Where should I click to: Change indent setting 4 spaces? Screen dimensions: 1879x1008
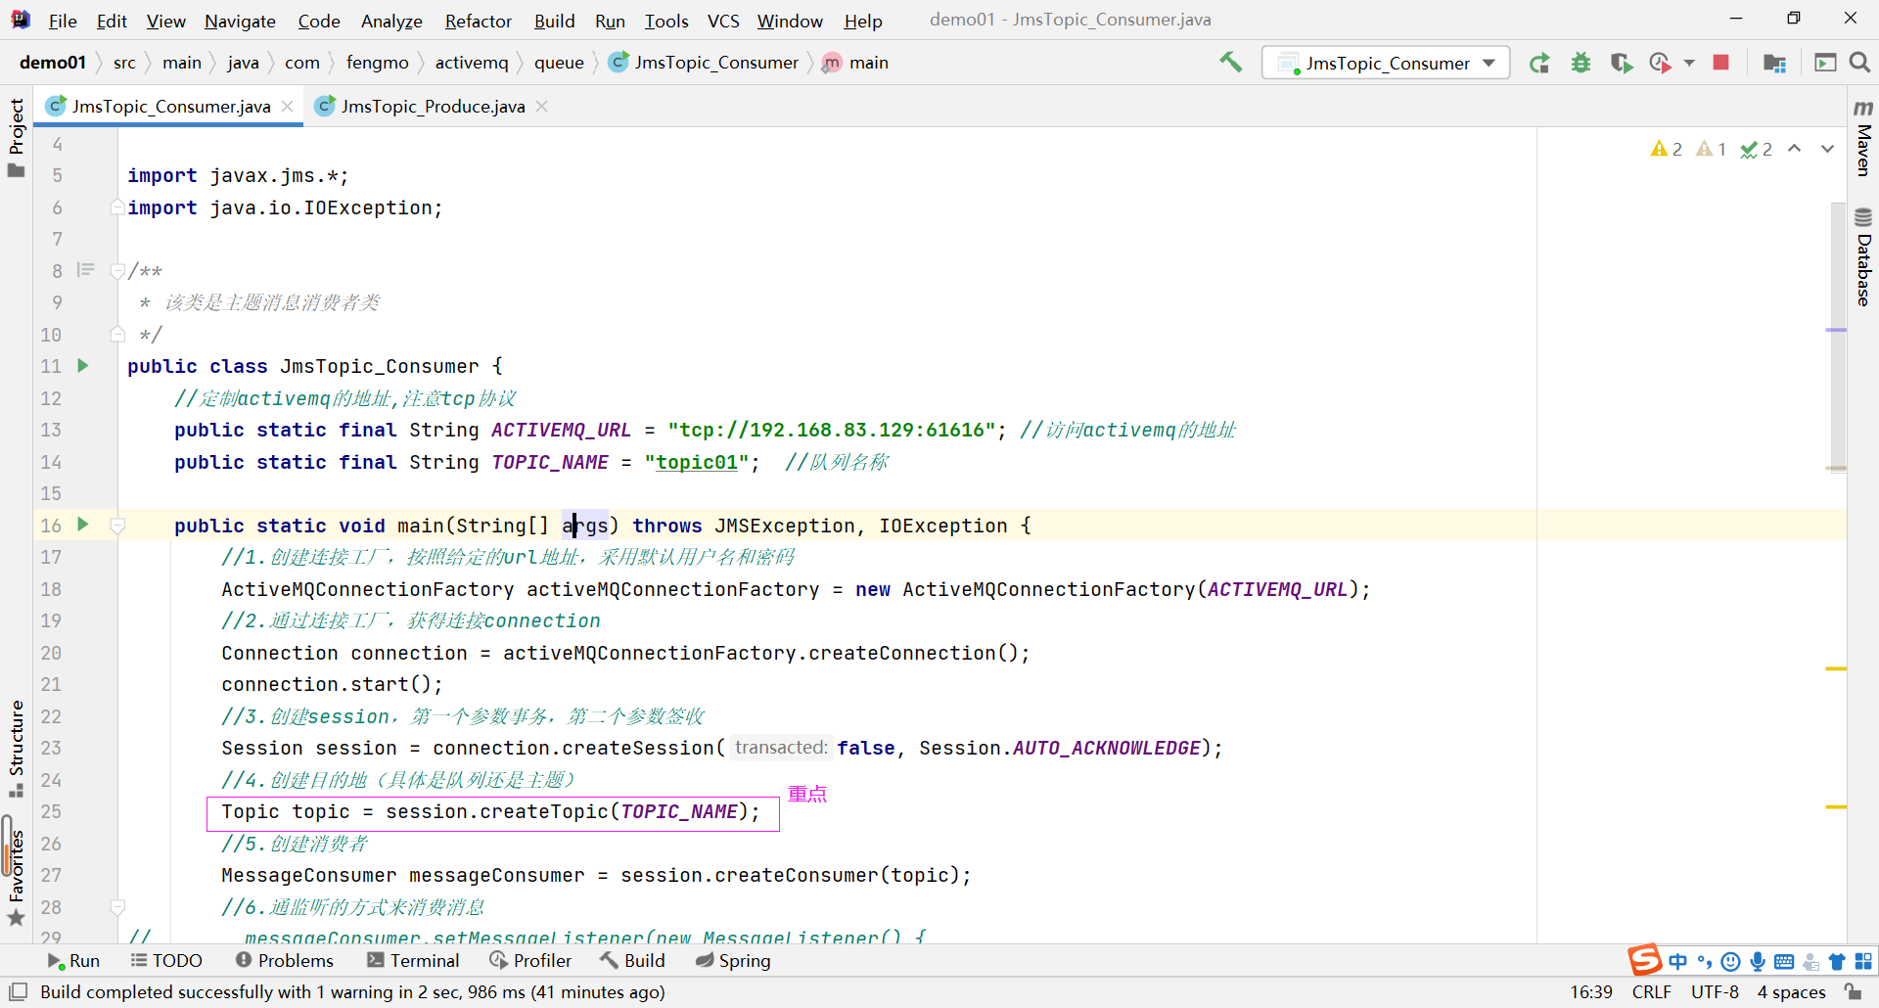click(1791, 991)
